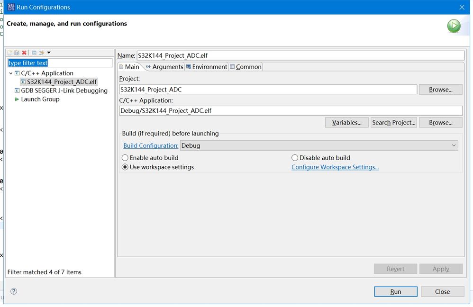This screenshot has height=307, width=473.
Task: Click the Launch Group green arrow icon
Action: [17, 99]
